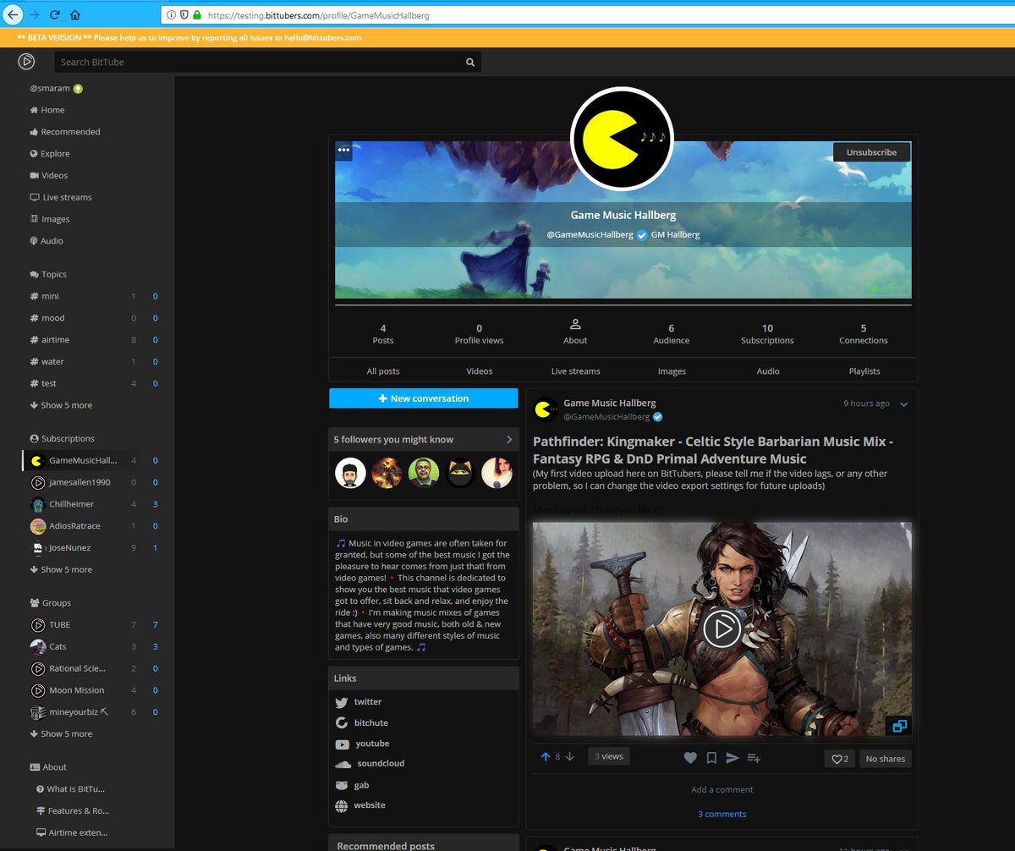Open the profile three-dots options icon
The image size is (1015, 851).
[343, 151]
